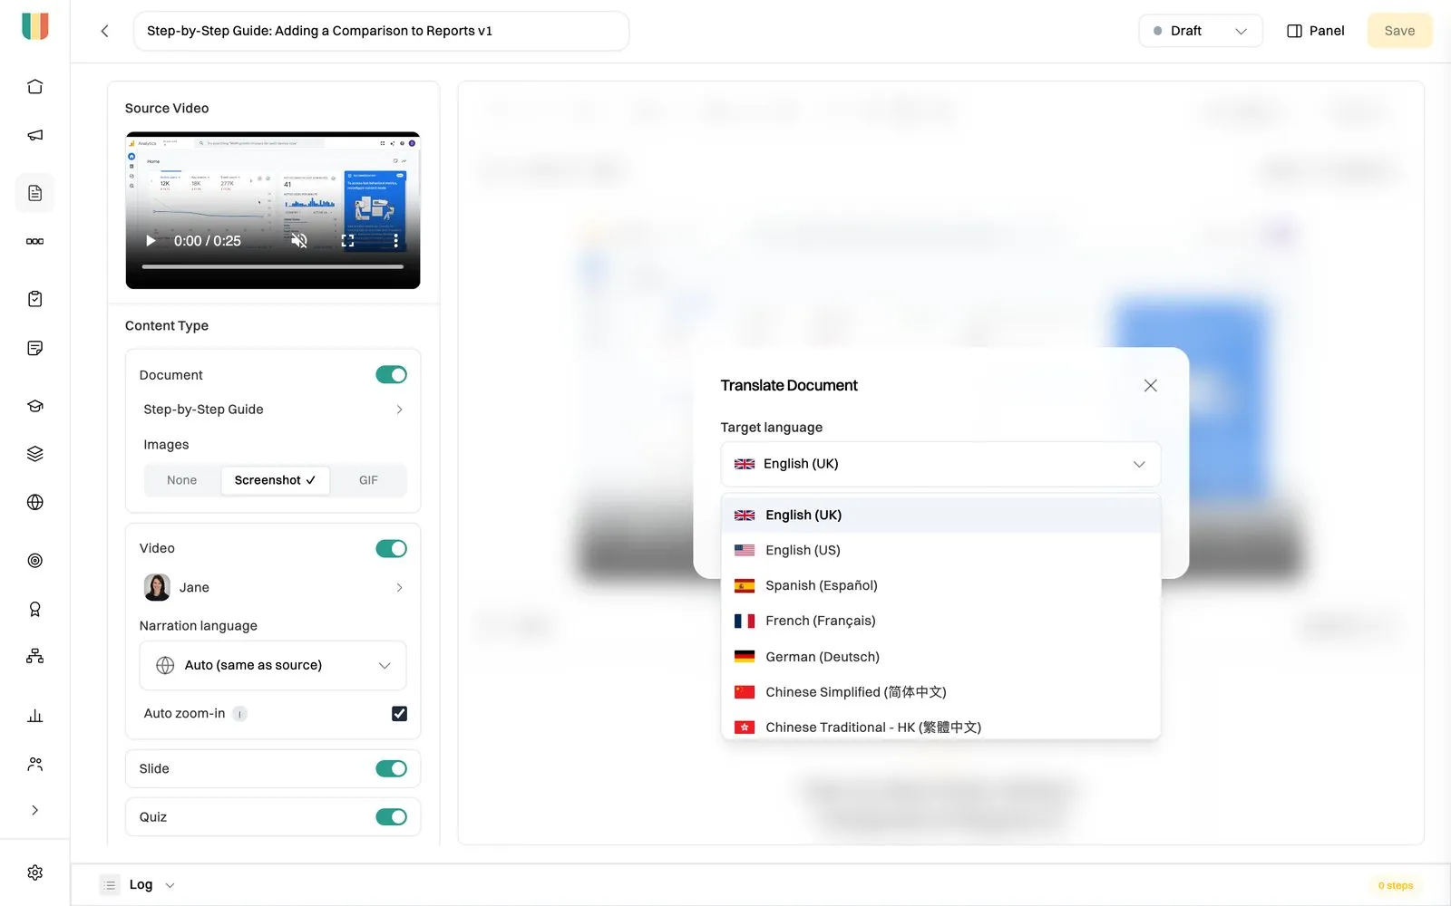The image size is (1451, 906).
Task: Enter fullscreen for the source video
Action: pyautogui.click(x=347, y=241)
